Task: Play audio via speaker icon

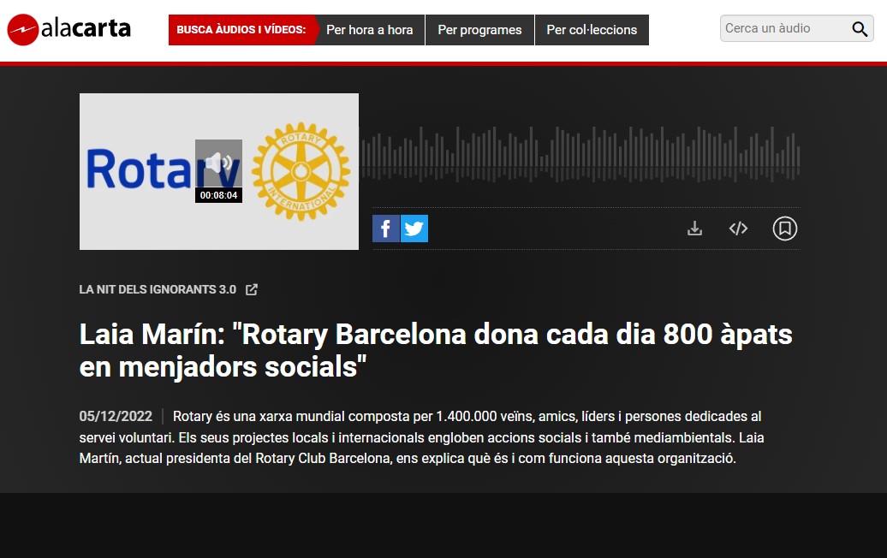Action: (x=218, y=163)
